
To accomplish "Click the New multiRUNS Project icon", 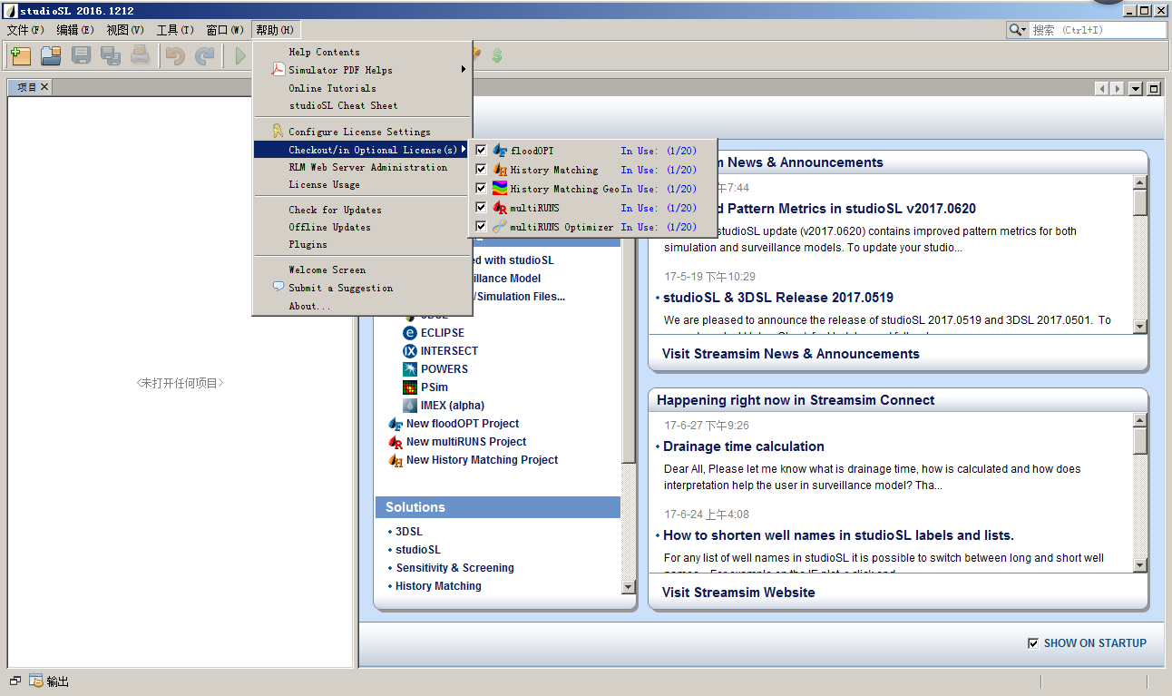I will click(x=396, y=442).
